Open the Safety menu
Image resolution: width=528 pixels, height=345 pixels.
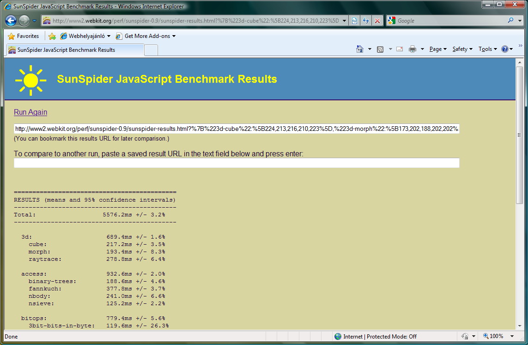coord(461,49)
